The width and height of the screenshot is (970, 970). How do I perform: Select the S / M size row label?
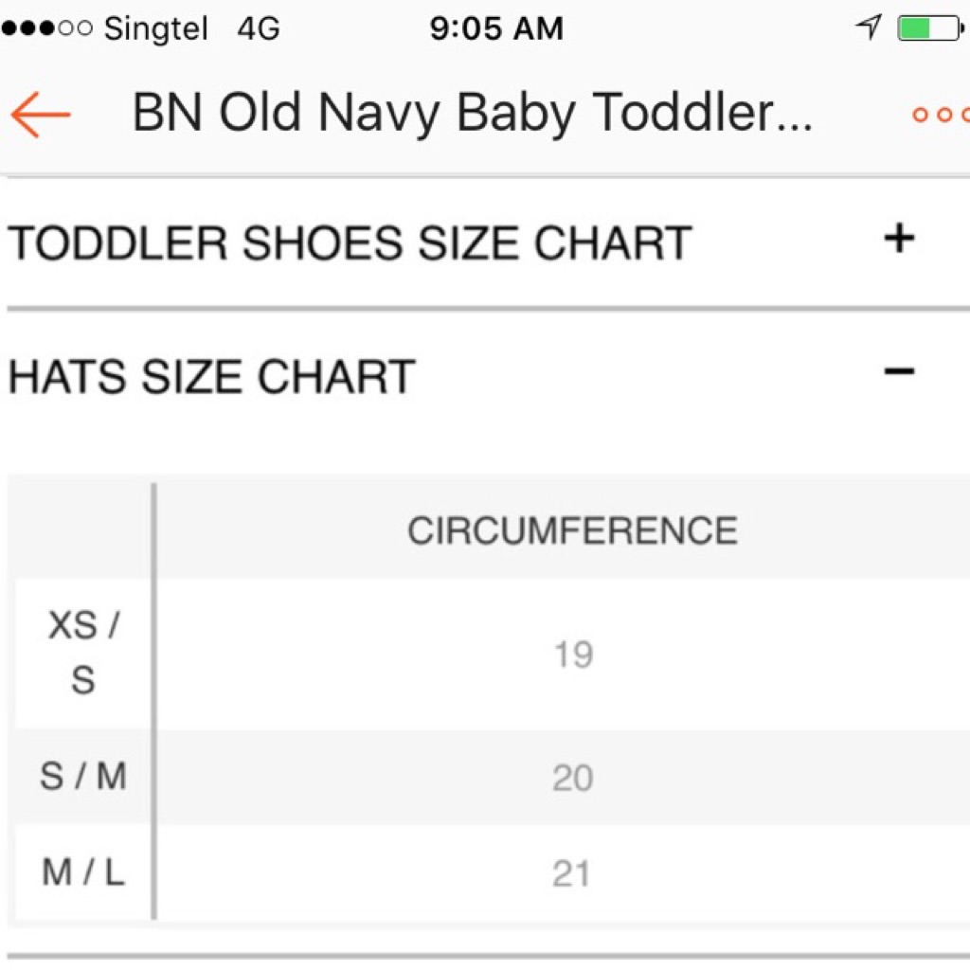(83, 776)
